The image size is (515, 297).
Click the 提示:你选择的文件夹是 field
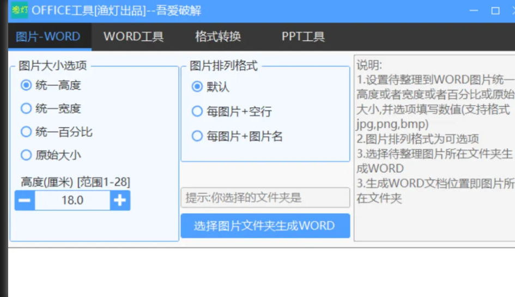click(265, 197)
